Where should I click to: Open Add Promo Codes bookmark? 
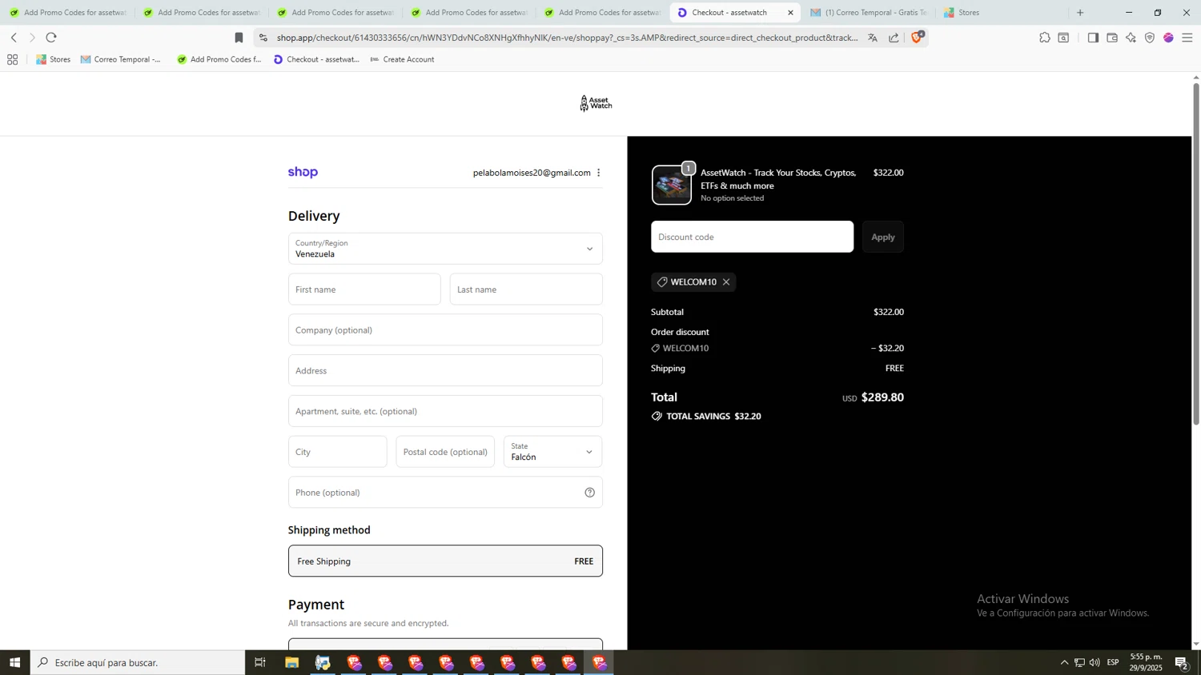(219, 59)
